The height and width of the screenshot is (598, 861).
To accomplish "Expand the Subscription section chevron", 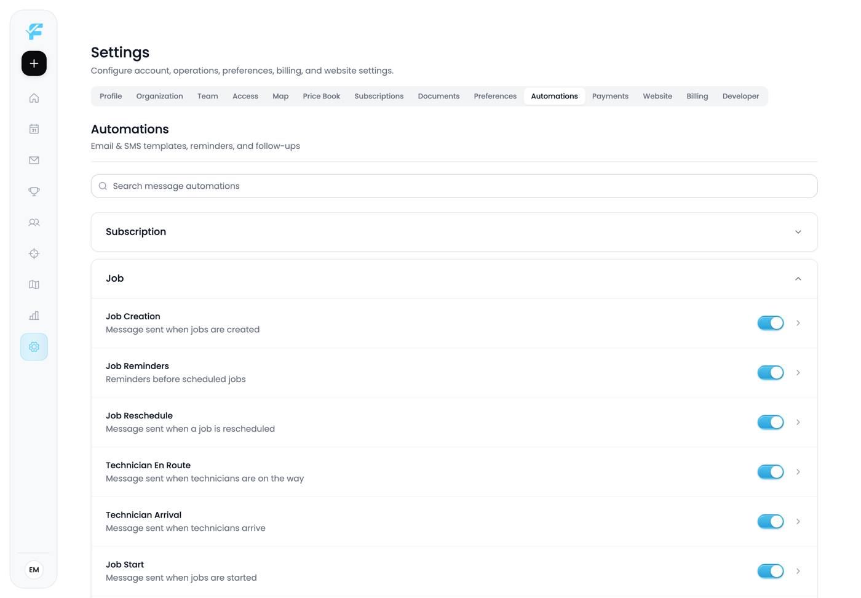I will (798, 232).
